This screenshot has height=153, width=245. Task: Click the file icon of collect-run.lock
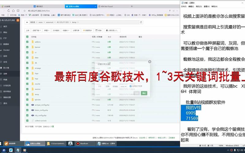[x=32, y=121]
